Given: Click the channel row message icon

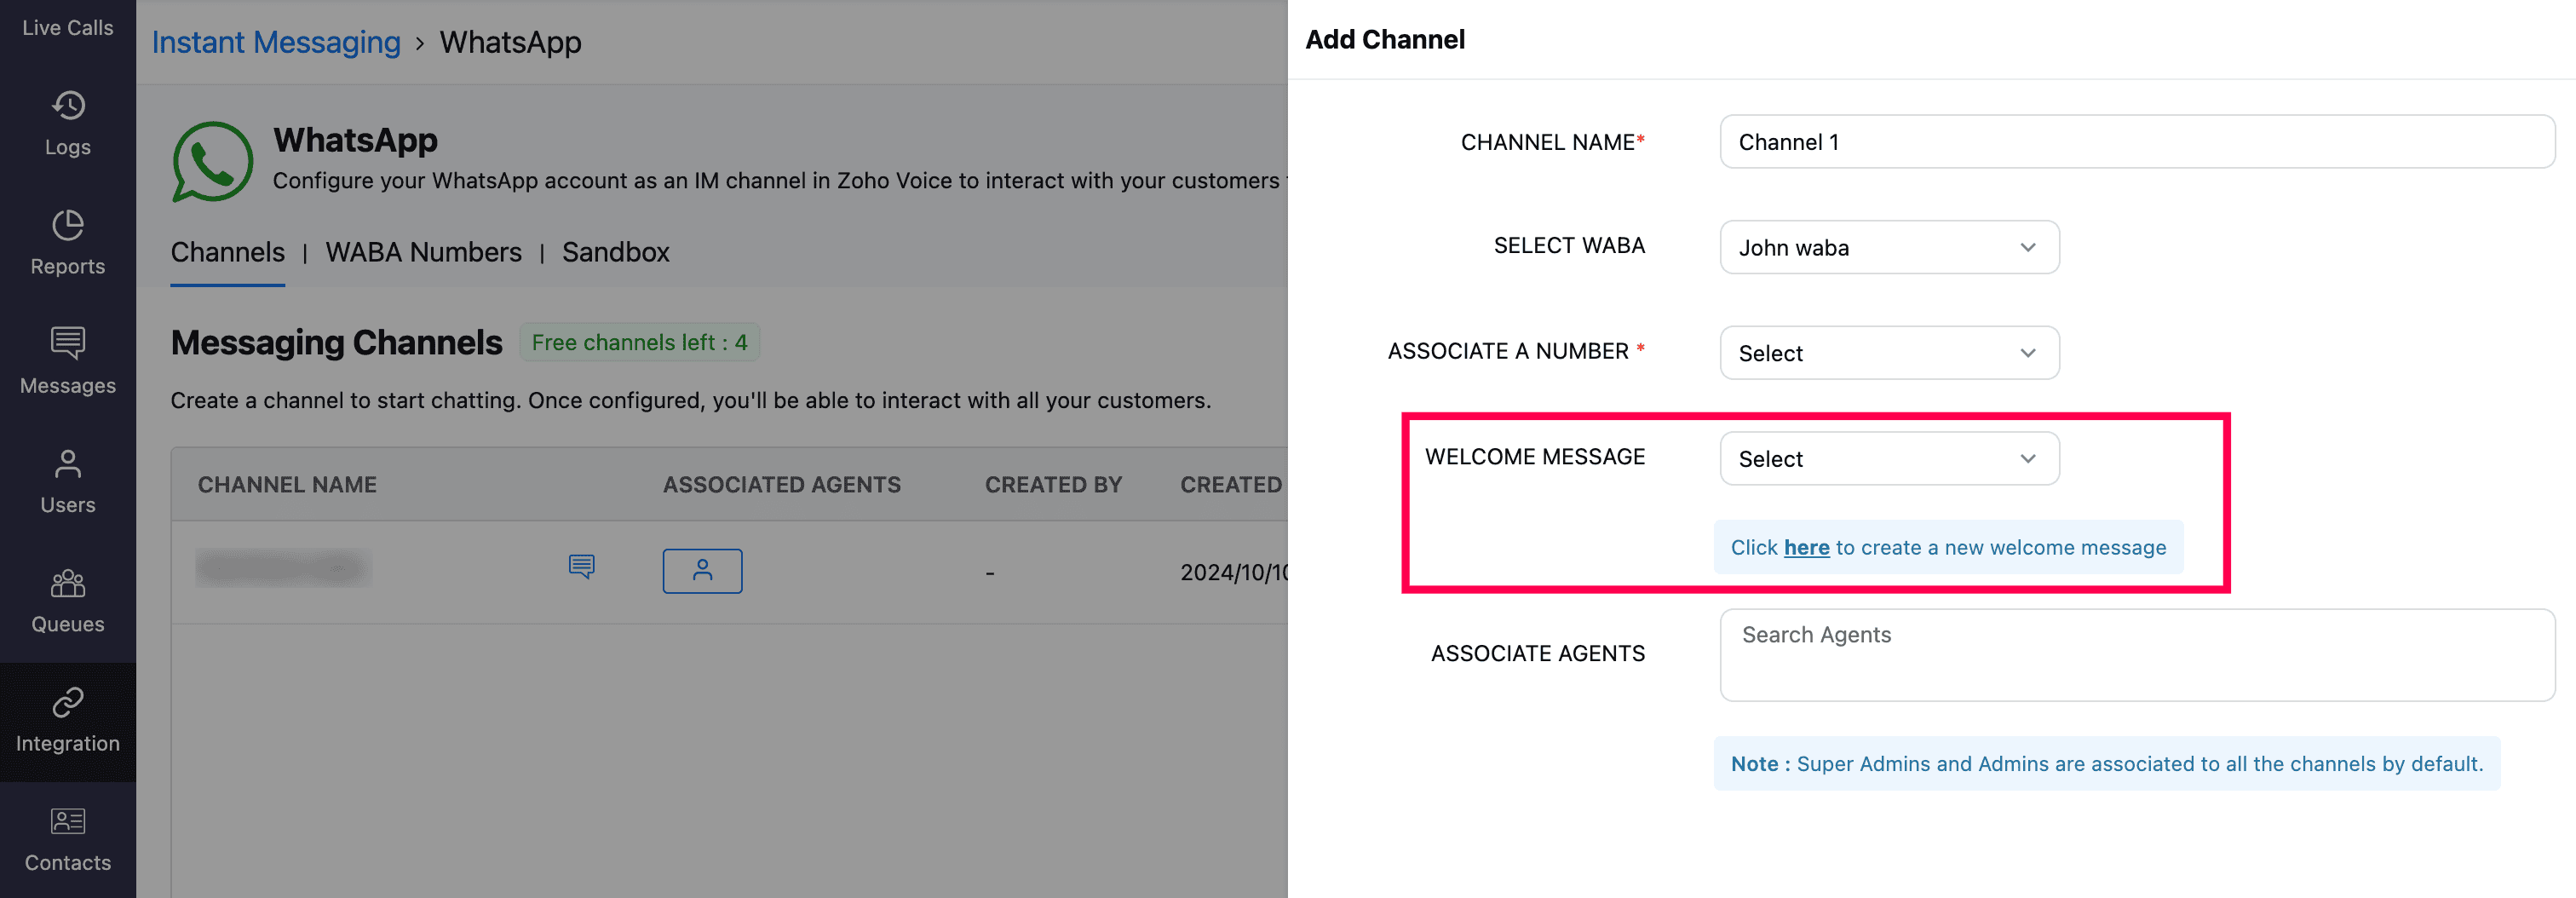Looking at the screenshot, I should tap(581, 567).
